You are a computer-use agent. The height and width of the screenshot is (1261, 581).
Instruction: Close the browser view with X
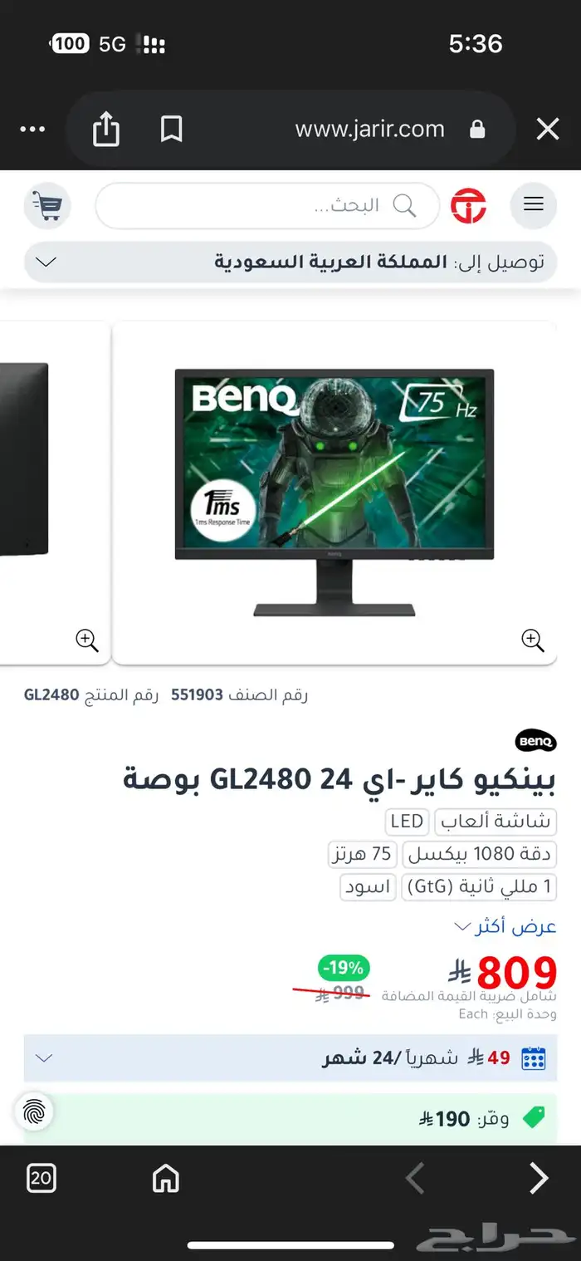click(x=548, y=130)
